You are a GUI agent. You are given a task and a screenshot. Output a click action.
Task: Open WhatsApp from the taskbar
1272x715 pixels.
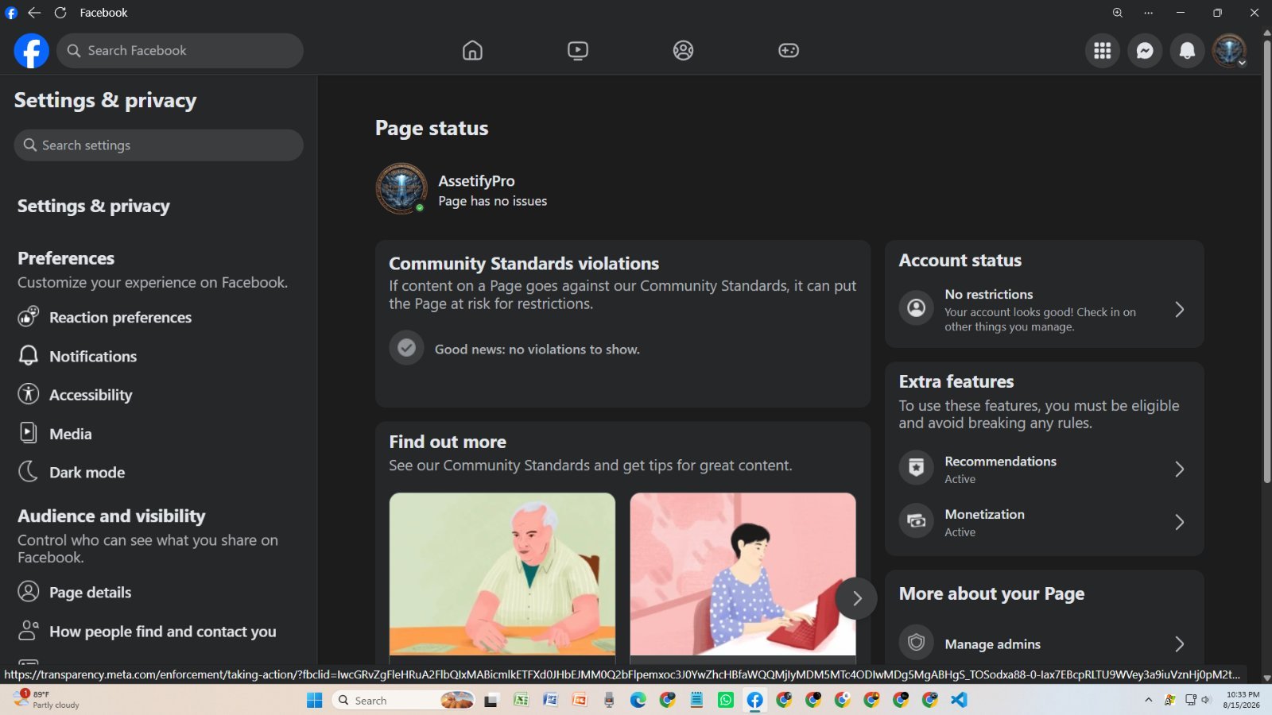pyautogui.click(x=726, y=700)
